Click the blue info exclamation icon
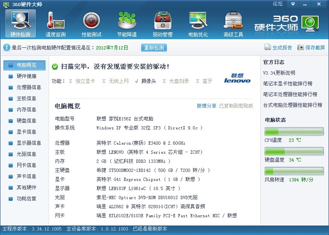 pyautogui.click(x=7, y=47)
